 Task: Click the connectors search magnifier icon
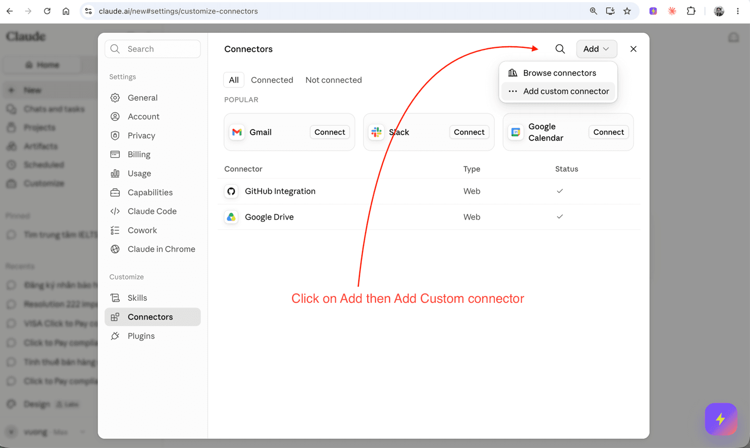pos(560,49)
